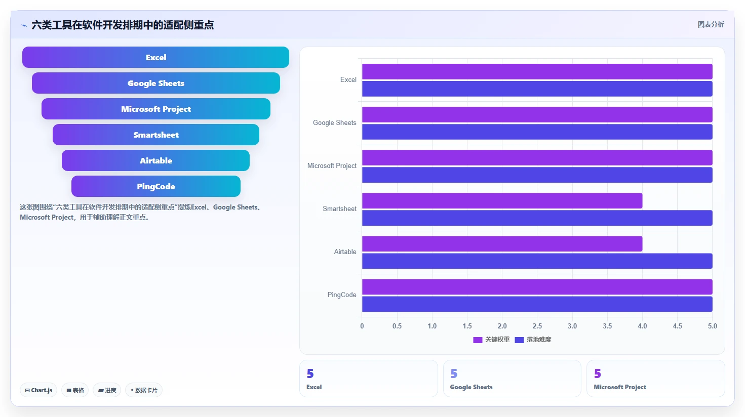Select the Smartsheet funnel stage
This screenshot has height=417, width=745.
pos(155,135)
